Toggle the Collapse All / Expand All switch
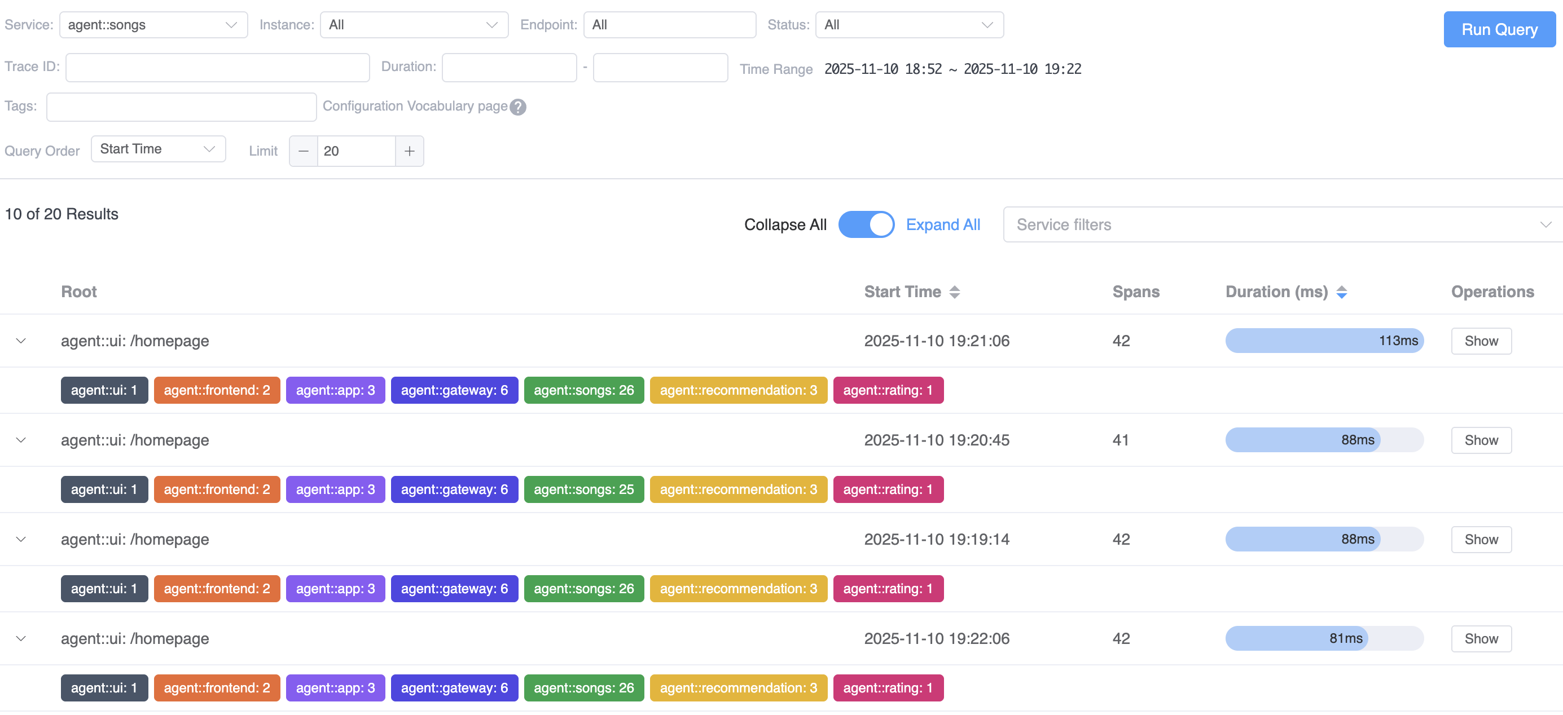1563x715 pixels. (x=866, y=224)
